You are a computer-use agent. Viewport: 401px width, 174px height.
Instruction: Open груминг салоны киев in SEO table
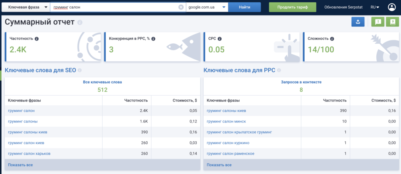tap(27, 132)
